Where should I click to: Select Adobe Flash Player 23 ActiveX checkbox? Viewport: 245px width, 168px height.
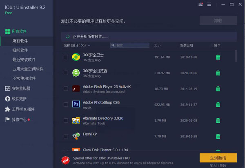(66, 88)
